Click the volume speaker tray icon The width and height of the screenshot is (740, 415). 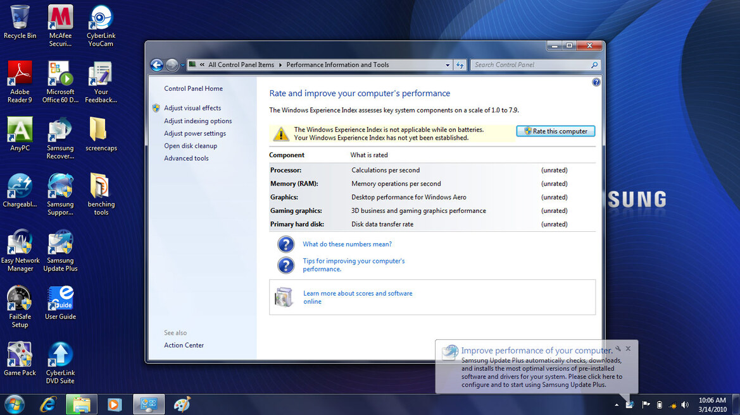pos(685,405)
